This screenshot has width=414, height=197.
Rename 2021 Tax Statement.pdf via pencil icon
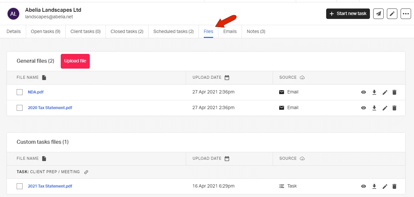385,186
